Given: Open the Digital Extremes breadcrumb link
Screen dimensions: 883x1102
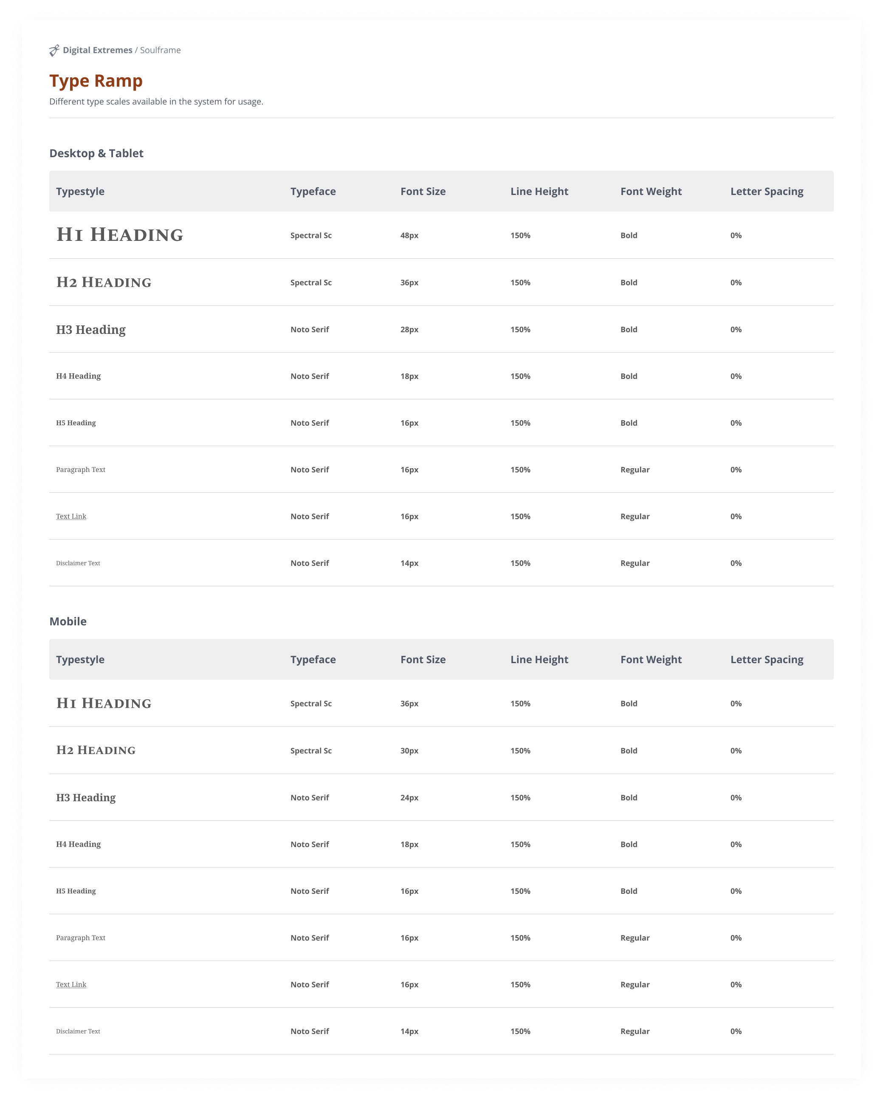Looking at the screenshot, I should click(x=98, y=50).
